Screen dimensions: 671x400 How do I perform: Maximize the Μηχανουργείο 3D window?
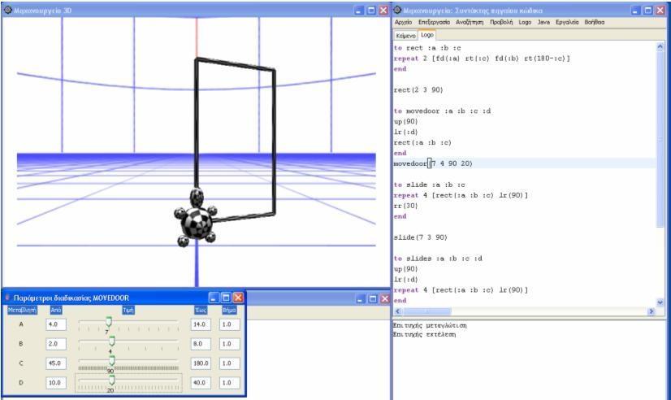371,11
